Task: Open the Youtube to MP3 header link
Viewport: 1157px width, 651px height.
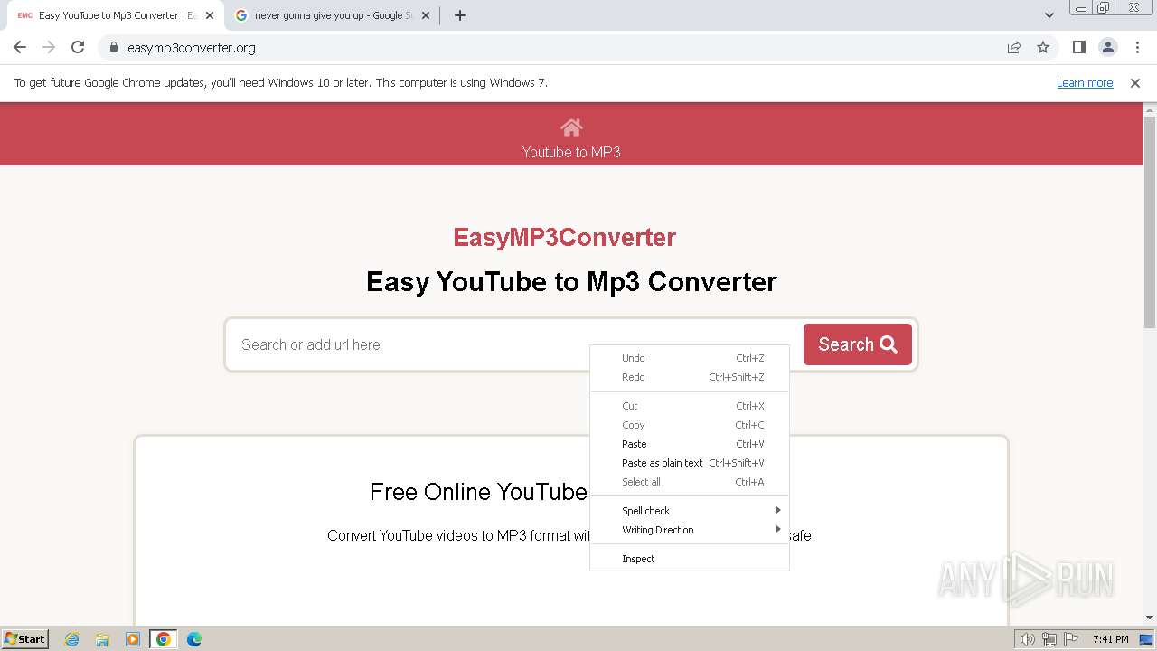Action: pos(571,152)
